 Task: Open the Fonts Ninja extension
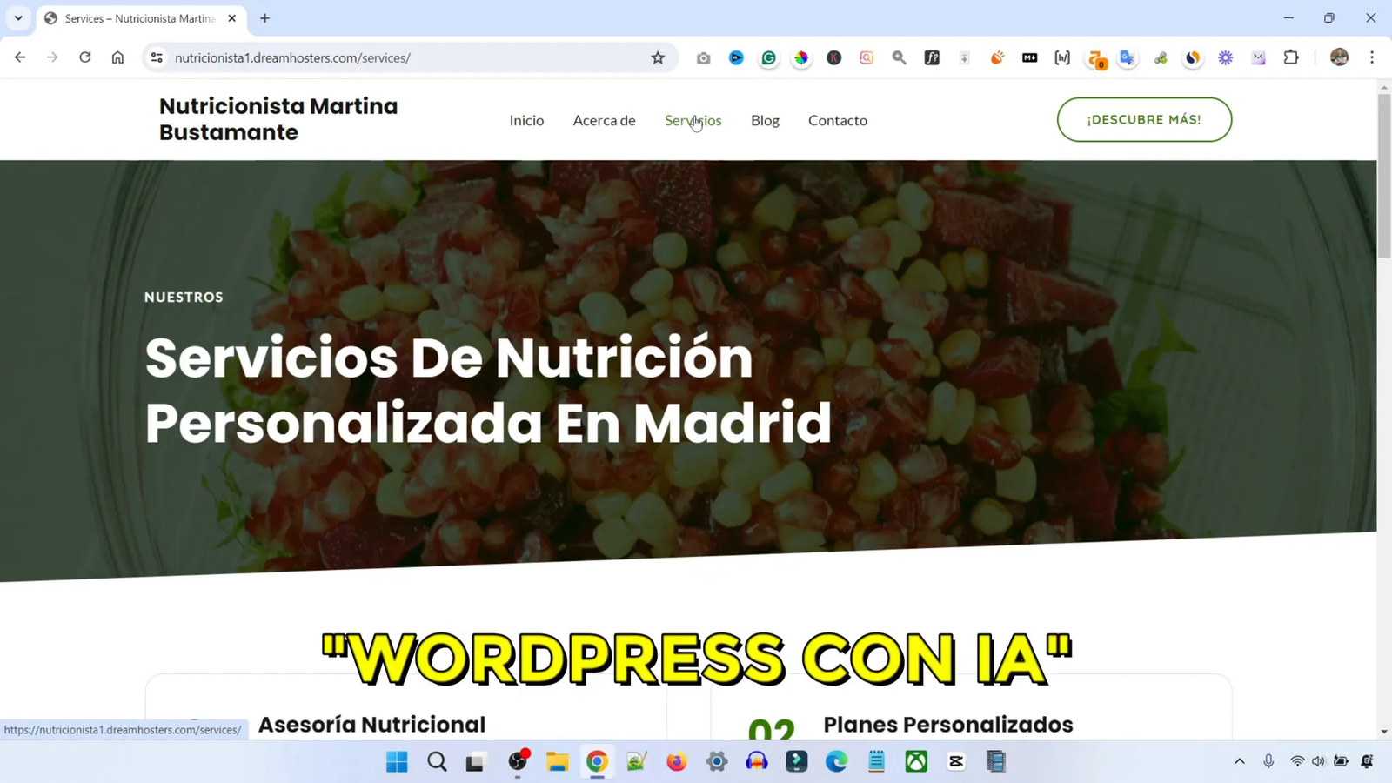(x=932, y=57)
